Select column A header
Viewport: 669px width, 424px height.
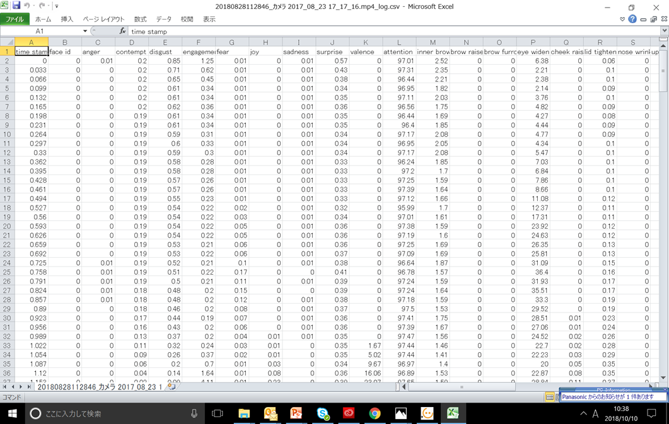point(31,42)
